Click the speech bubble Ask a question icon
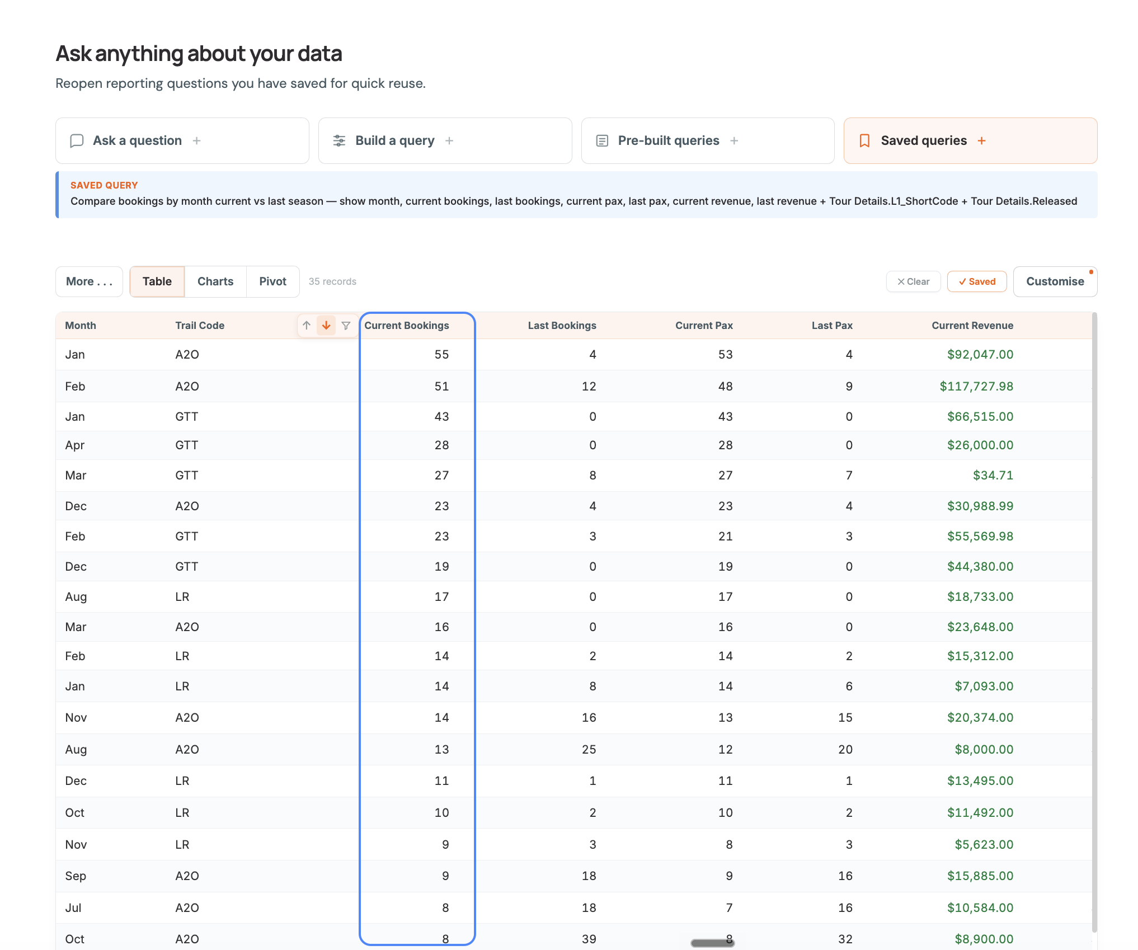Image resolution: width=1138 pixels, height=950 pixels. (x=77, y=140)
